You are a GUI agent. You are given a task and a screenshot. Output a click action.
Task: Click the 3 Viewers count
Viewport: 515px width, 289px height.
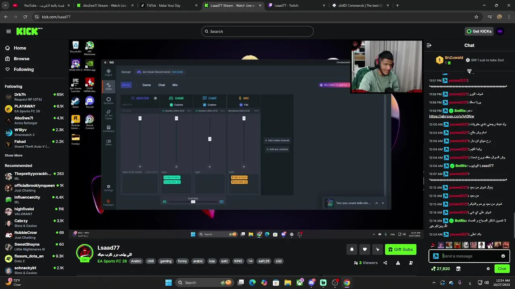pyautogui.click(x=366, y=263)
